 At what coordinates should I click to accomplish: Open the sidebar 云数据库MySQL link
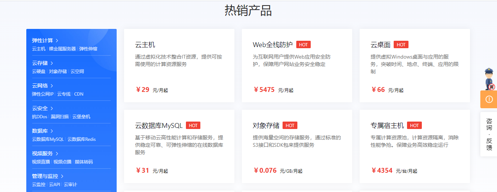[48, 139]
